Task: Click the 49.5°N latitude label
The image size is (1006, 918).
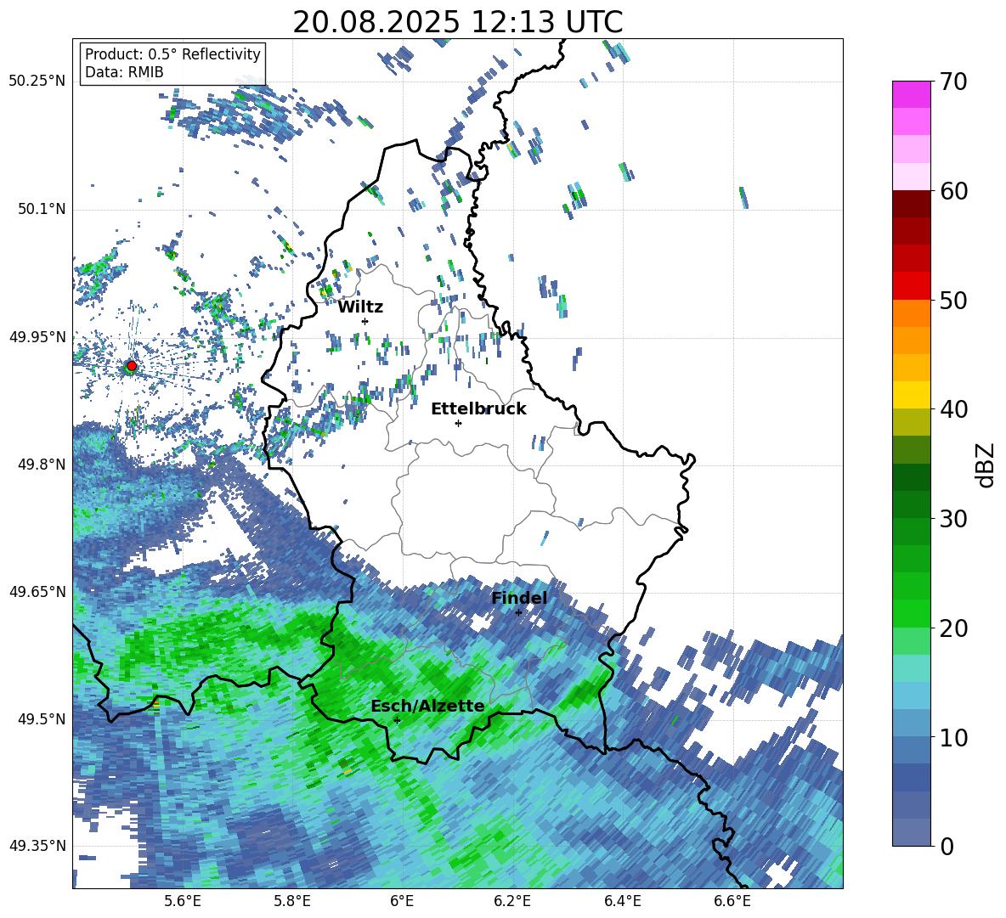Action: (x=41, y=718)
